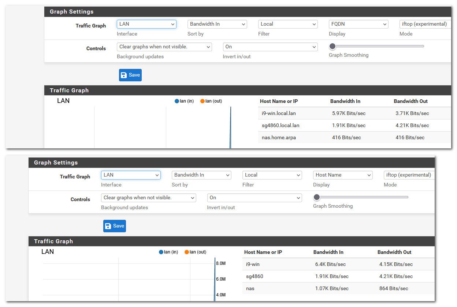Open the Interface dropdown showing LAN in the FQDN panel

click(146, 24)
